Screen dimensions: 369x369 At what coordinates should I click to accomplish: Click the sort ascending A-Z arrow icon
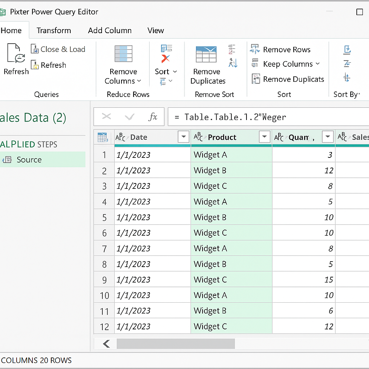[233, 63]
